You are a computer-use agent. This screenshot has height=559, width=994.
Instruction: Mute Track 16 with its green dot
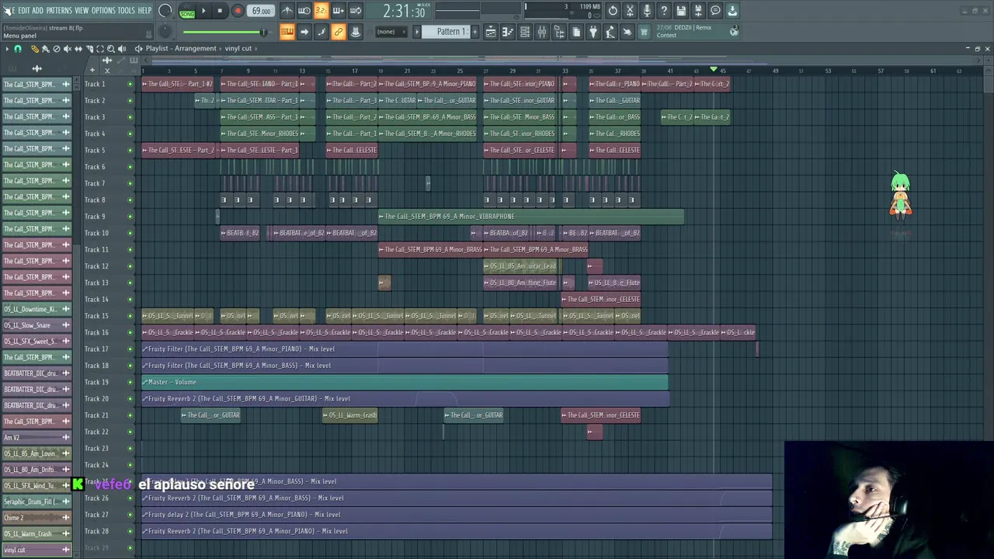tap(130, 332)
